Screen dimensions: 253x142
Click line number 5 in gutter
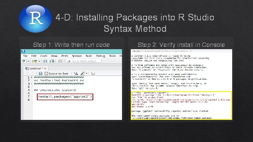29,90
